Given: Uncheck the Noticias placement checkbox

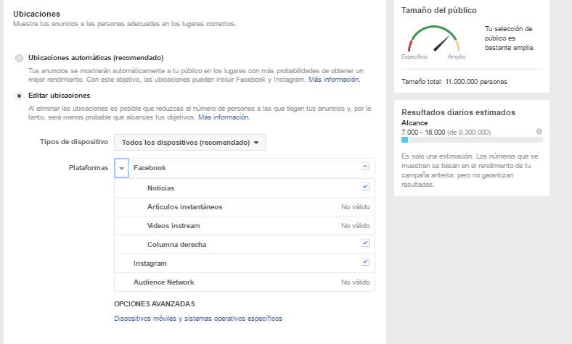Looking at the screenshot, I should pyautogui.click(x=365, y=186).
